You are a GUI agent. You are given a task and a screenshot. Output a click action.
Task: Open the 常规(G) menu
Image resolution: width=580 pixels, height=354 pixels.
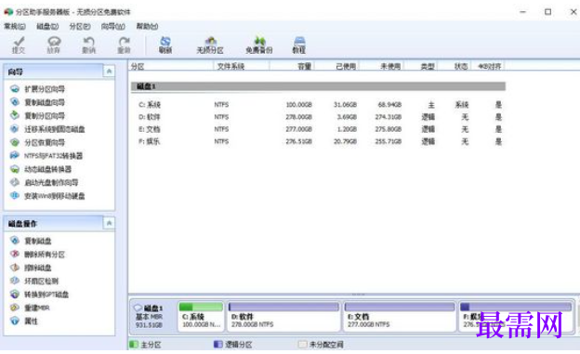[15, 26]
